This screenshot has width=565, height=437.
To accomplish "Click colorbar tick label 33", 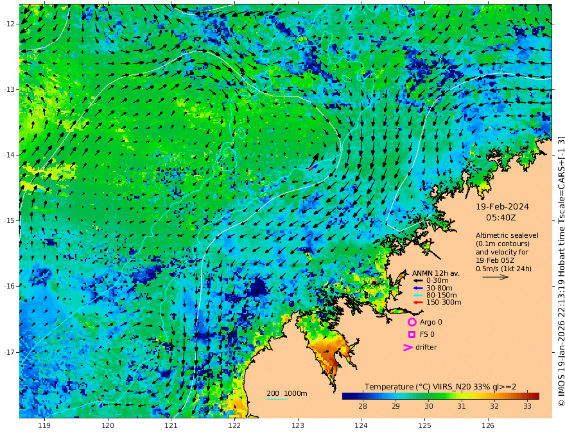I will point(527,406).
